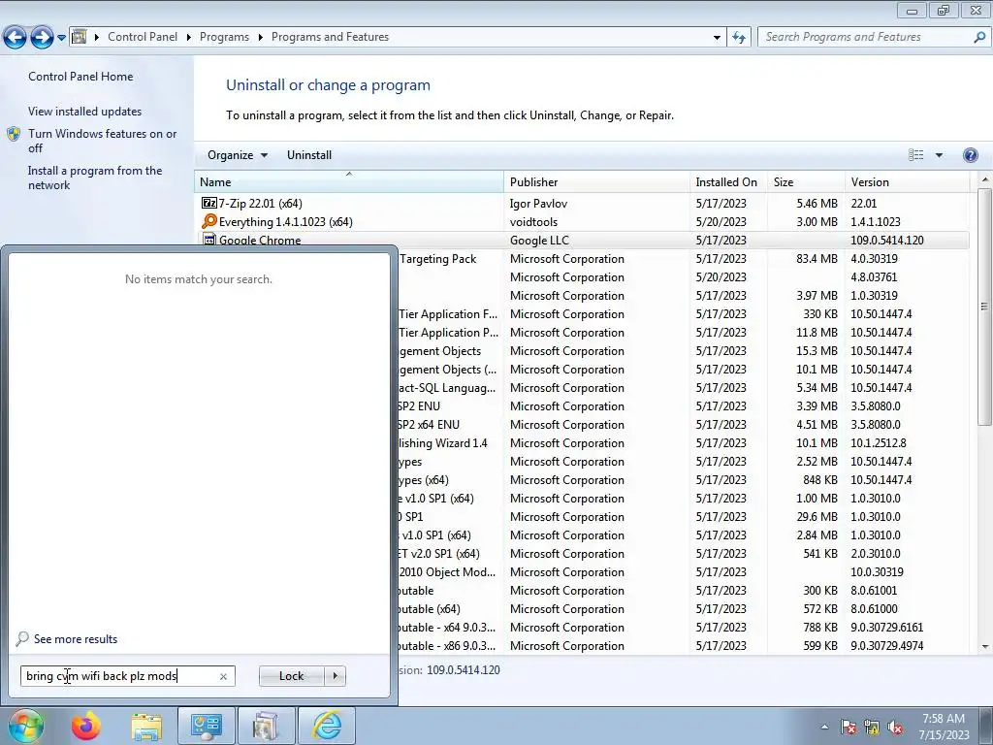Click the search magnifier icon

coord(979,37)
